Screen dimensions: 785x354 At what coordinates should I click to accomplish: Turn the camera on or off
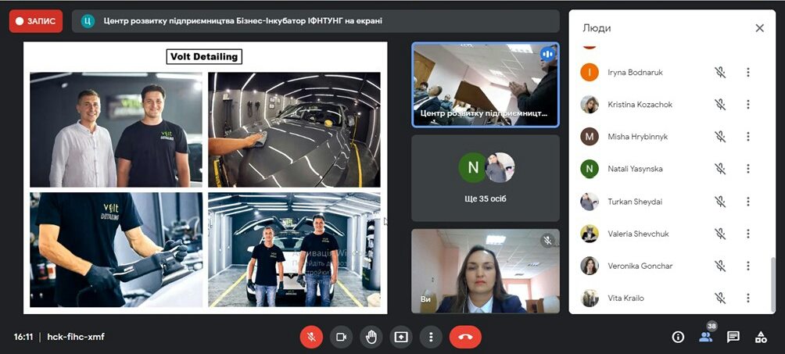[341, 337]
